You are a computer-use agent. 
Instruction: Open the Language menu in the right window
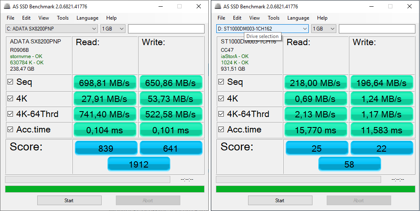[x=298, y=18]
